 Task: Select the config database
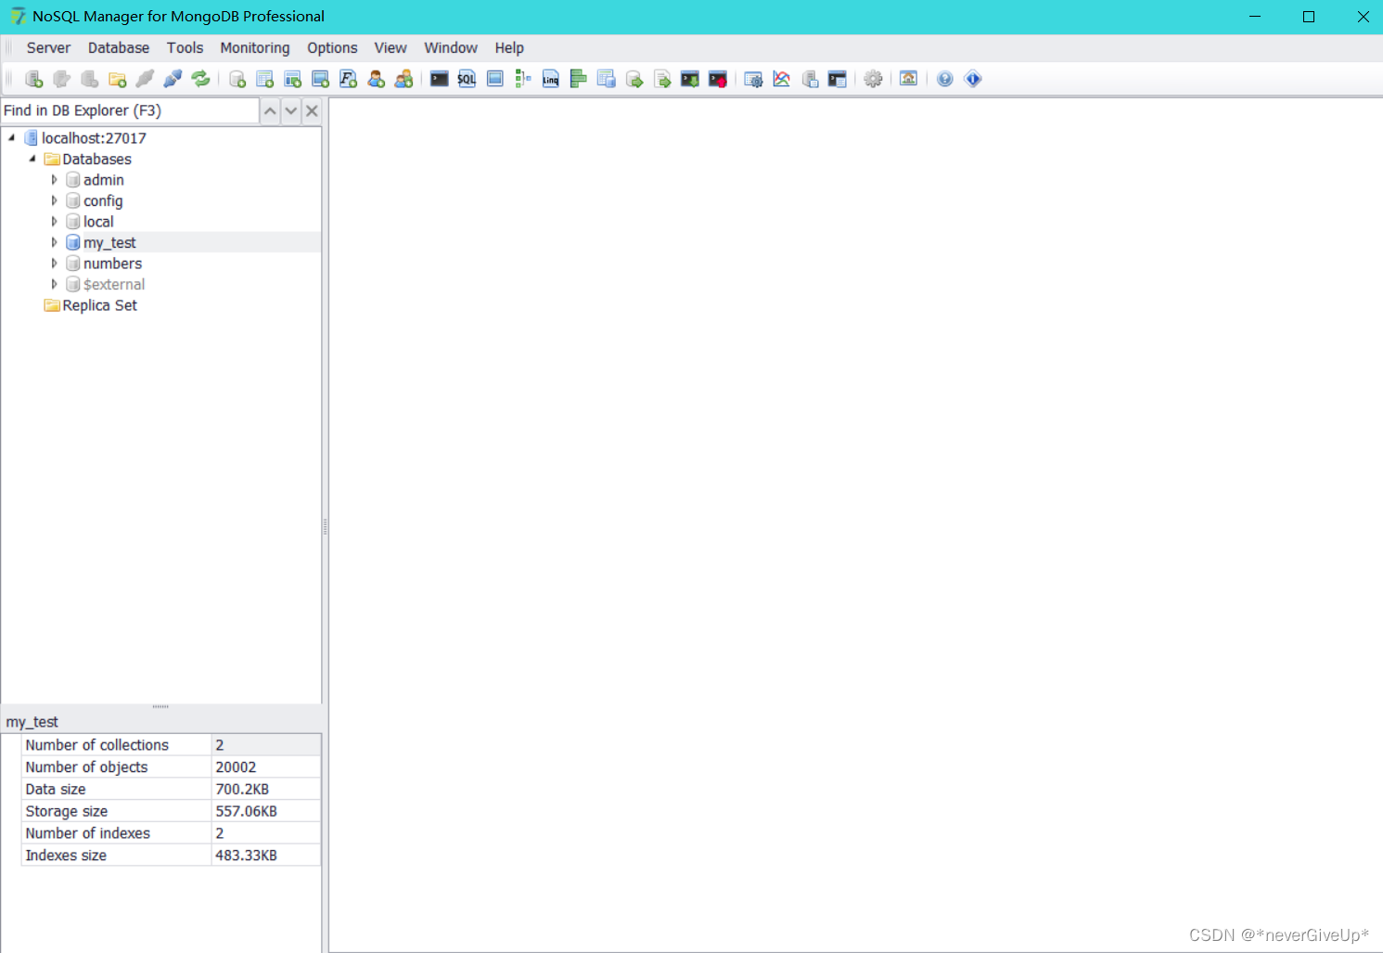[103, 200]
